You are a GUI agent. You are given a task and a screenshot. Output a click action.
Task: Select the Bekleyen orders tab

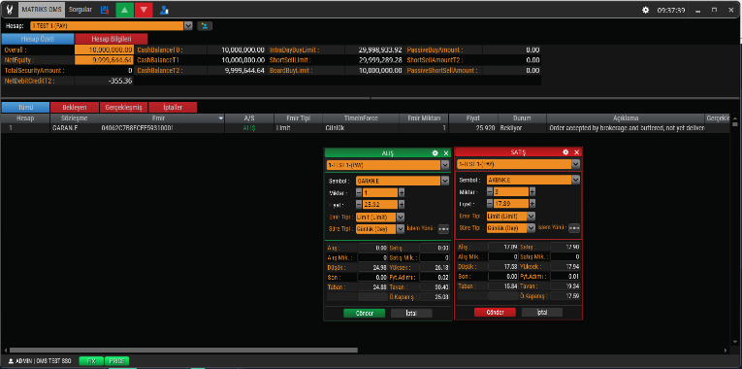pyautogui.click(x=75, y=108)
